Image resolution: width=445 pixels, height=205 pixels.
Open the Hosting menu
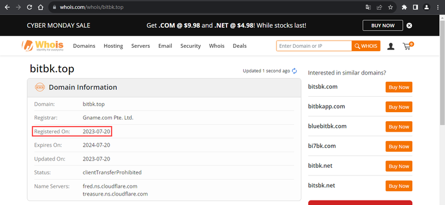tap(113, 46)
